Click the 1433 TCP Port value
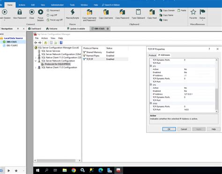 point(186,110)
